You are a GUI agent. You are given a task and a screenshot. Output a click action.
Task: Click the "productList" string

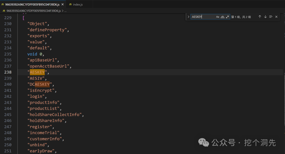coord(44,109)
